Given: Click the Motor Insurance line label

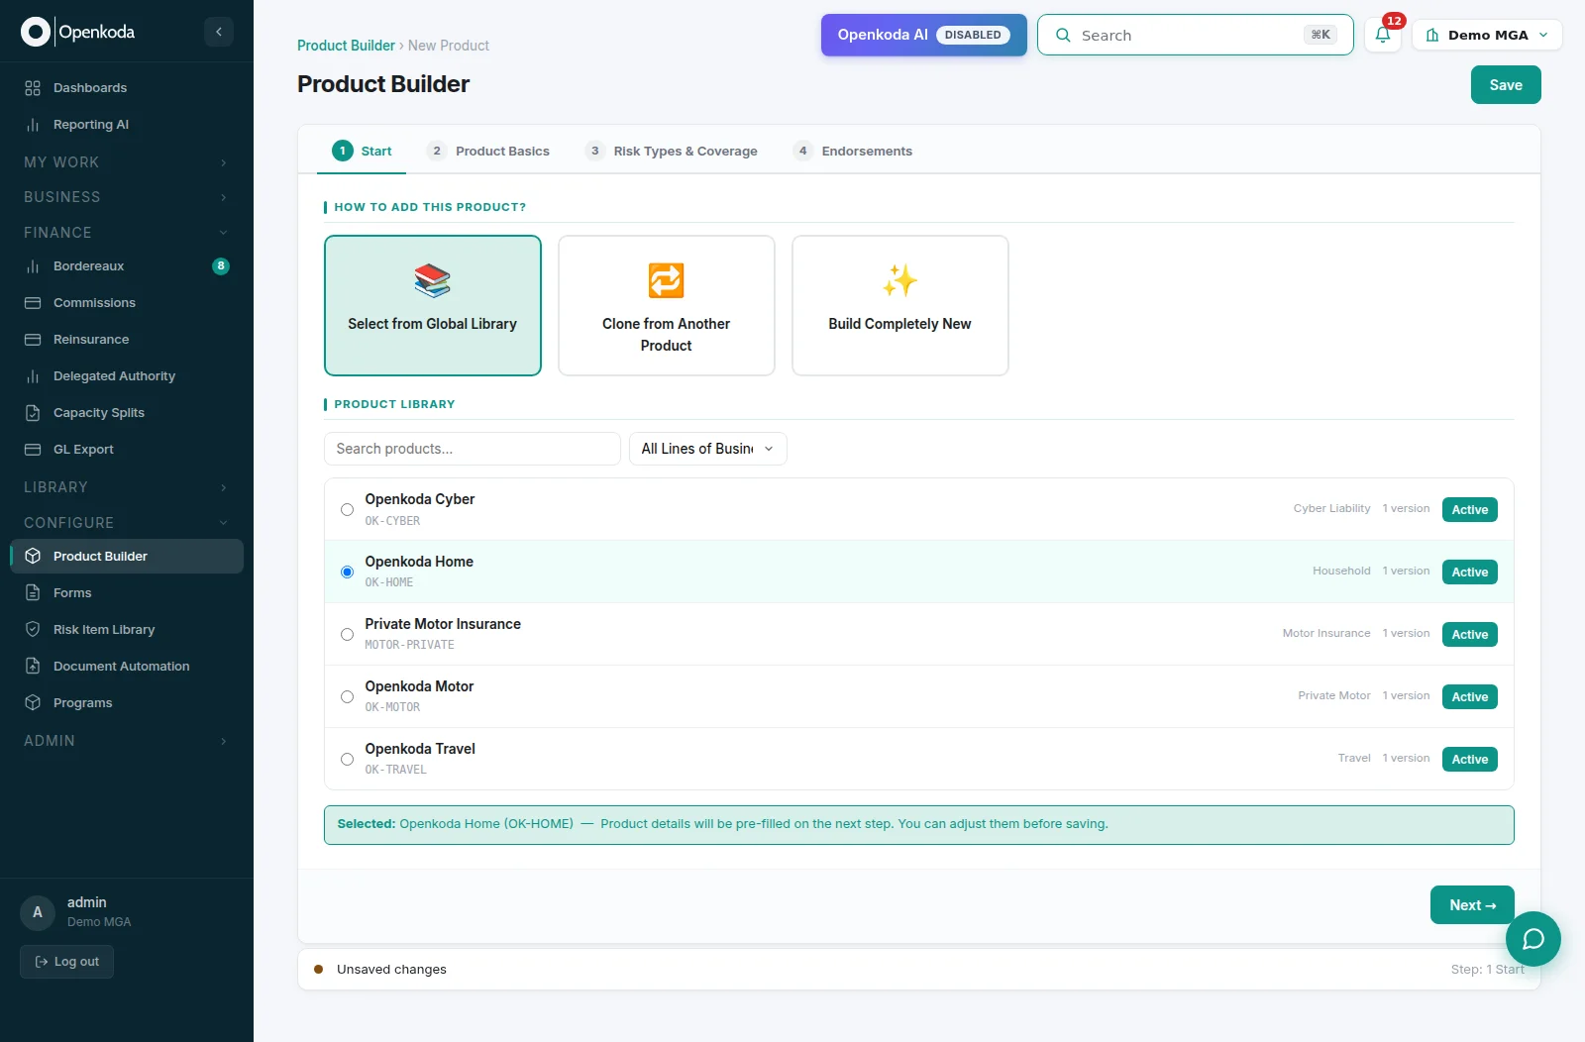Looking at the screenshot, I should click(x=1326, y=634).
